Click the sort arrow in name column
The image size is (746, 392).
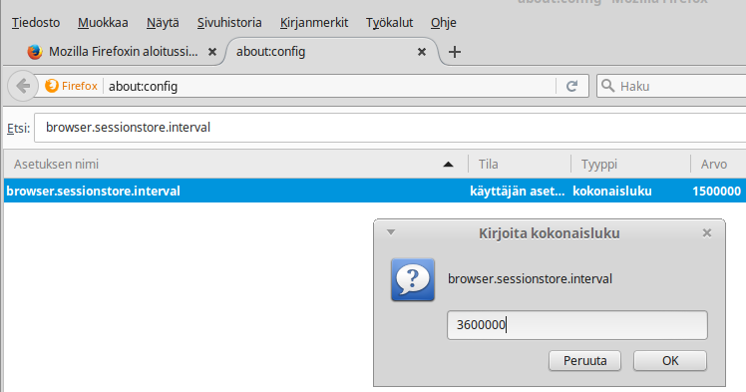pos(448,165)
